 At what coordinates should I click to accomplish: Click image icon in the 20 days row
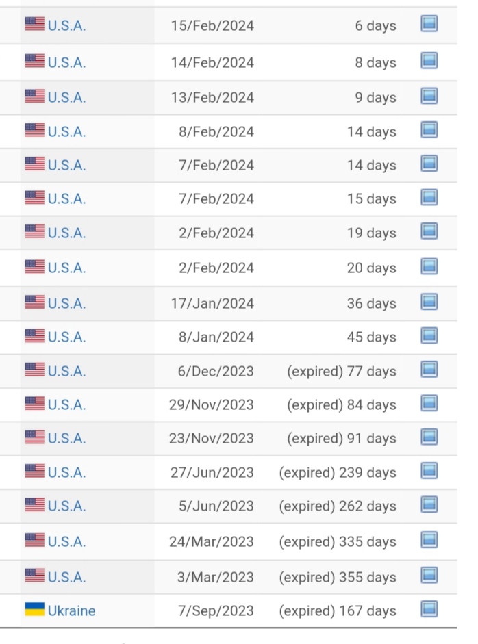429,266
